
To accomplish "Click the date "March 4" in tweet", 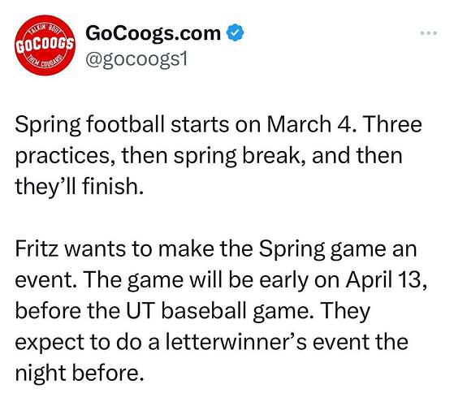I will point(309,124).
